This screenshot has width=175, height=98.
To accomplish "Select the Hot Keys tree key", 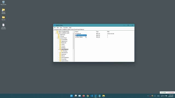I will (65, 51).
